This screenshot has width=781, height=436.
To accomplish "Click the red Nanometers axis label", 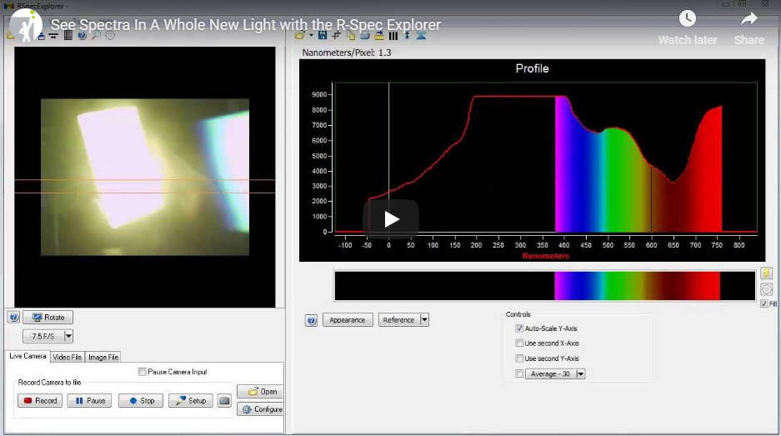I will (x=545, y=256).
